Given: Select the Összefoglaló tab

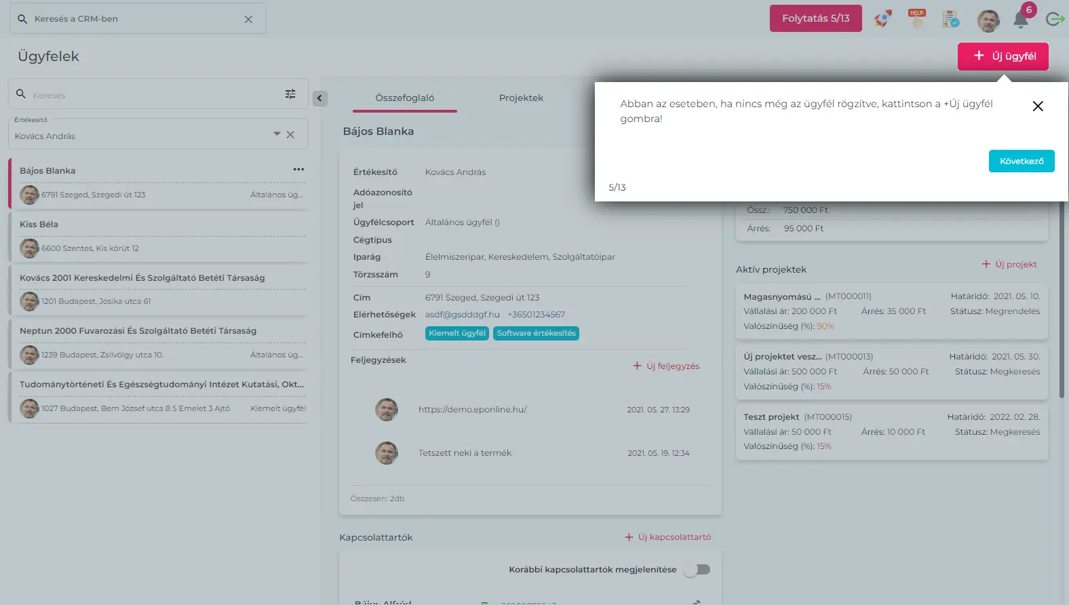Looking at the screenshot, I should pos(404,98).
